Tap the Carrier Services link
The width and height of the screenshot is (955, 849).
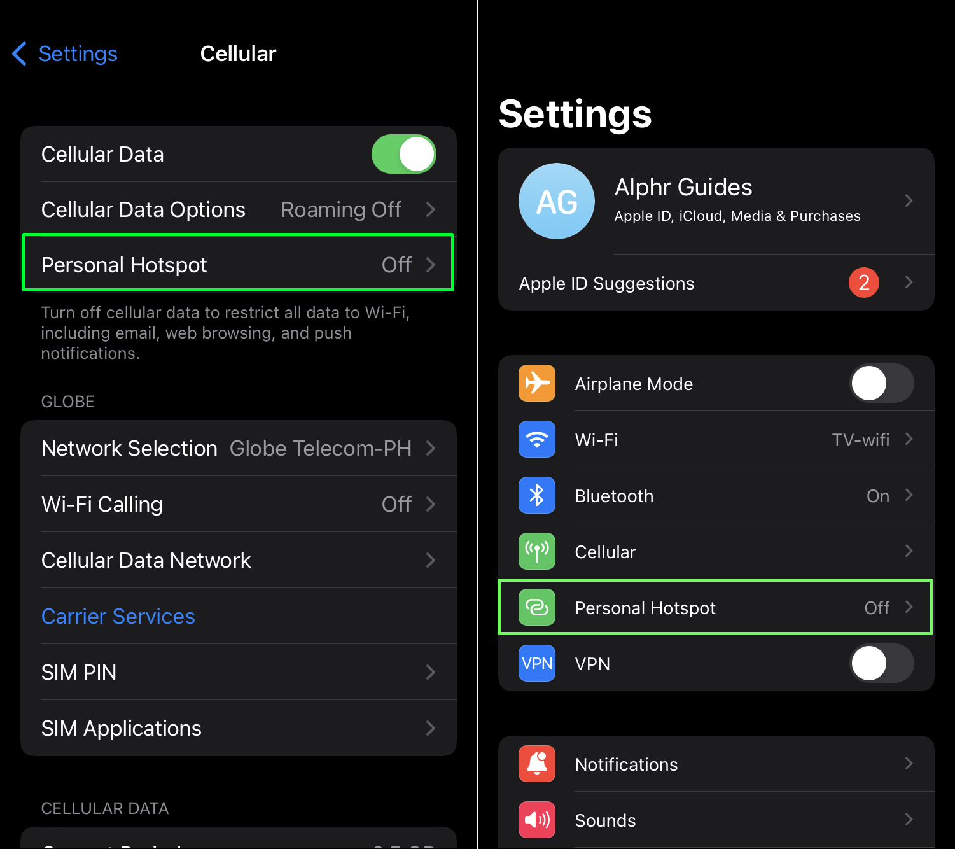click(x=118, y=615)
